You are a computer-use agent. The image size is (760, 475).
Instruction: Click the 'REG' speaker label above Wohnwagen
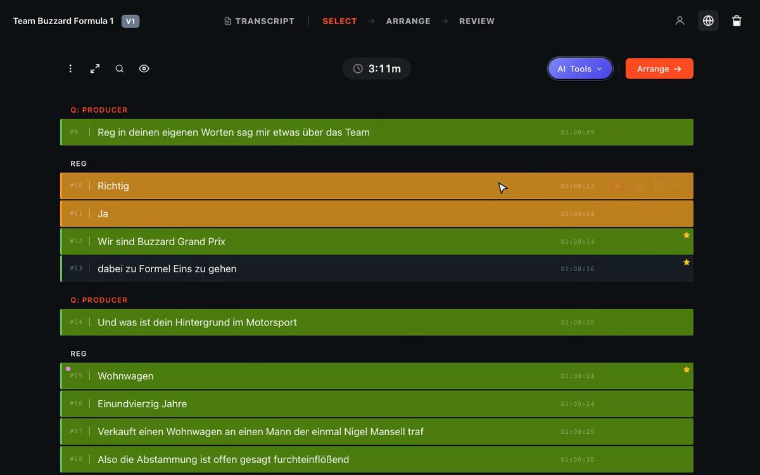pyautogui.click(x=79, y=353)
